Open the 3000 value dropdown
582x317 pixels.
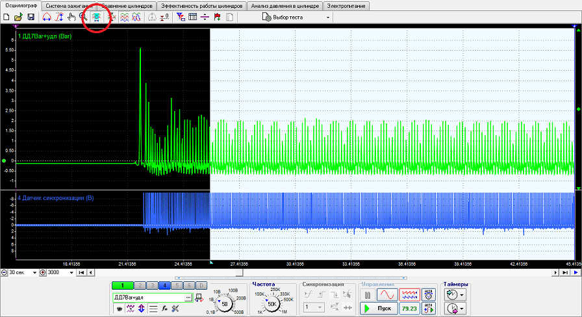(x=71, y=272)
